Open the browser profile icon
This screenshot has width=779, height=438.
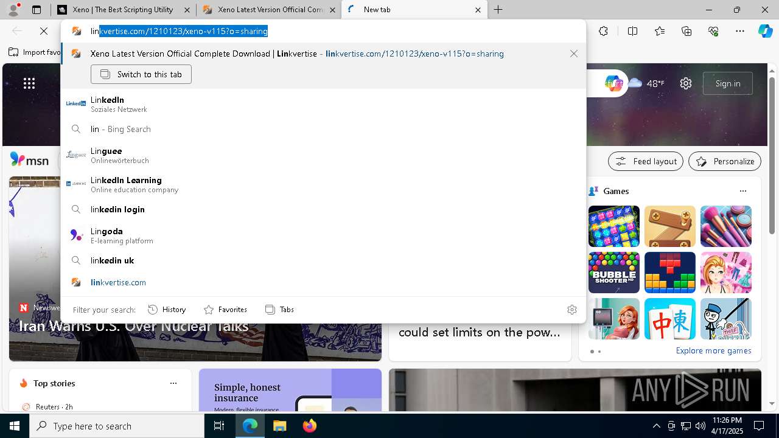13,10
